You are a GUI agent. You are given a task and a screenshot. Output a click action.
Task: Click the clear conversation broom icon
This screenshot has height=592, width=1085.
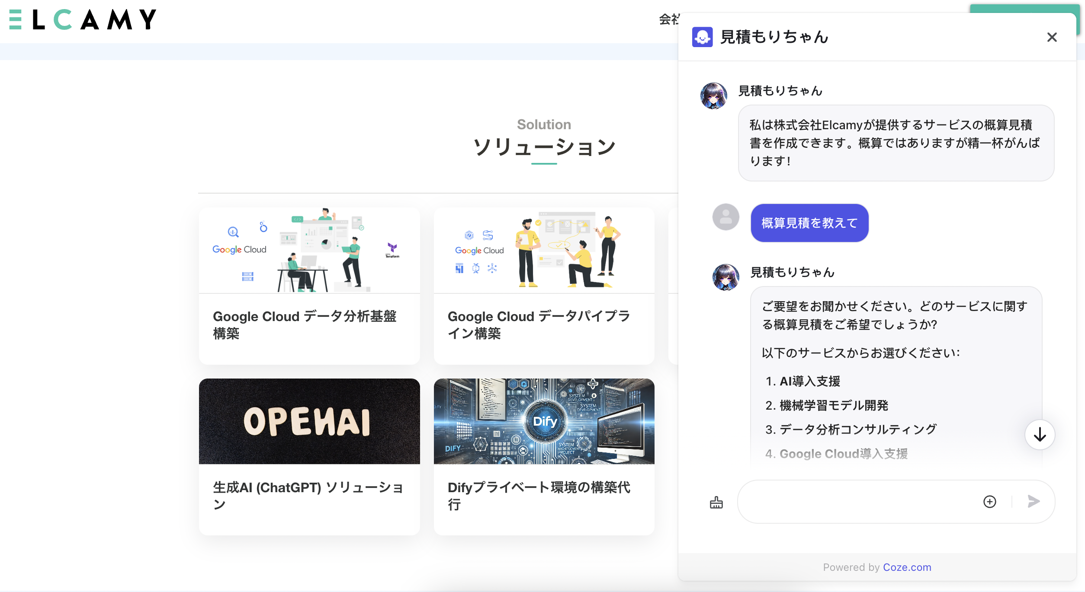tap(716, 502)
